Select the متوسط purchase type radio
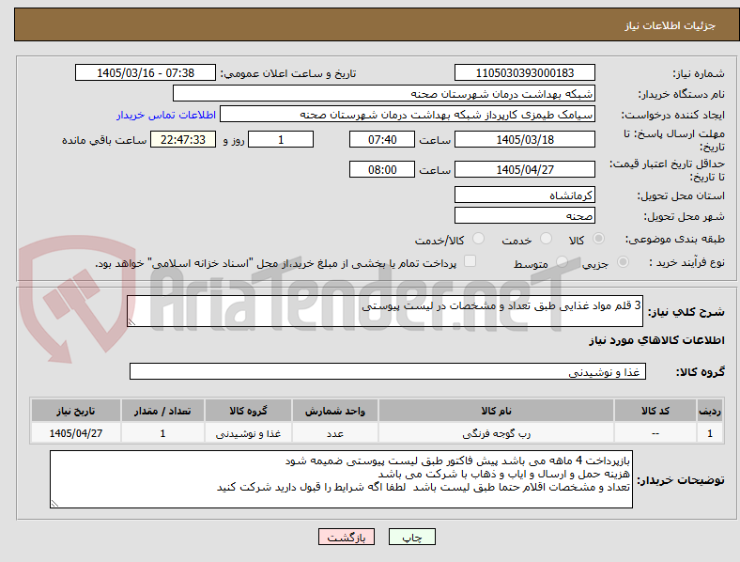 click(x=562, y=262)
